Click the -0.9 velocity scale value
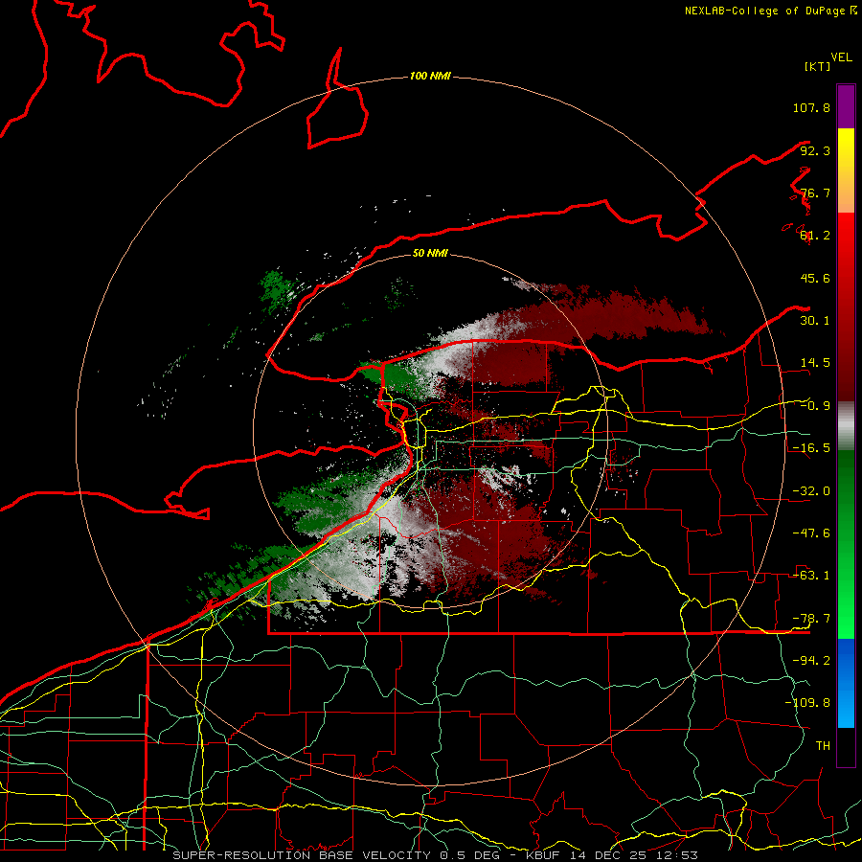Image resolution: width=862 pixels, height=862 pixels. 815,406
